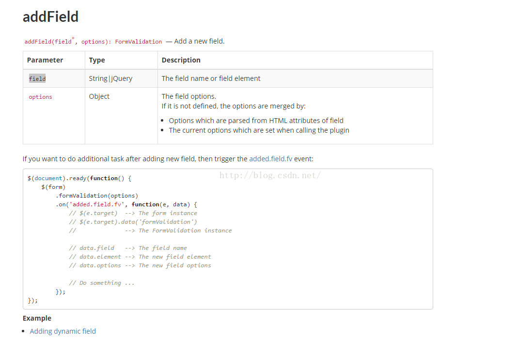Screen dimensions: 532x340
Task: Click the $(document).ready code line
Action: [79, 178]
